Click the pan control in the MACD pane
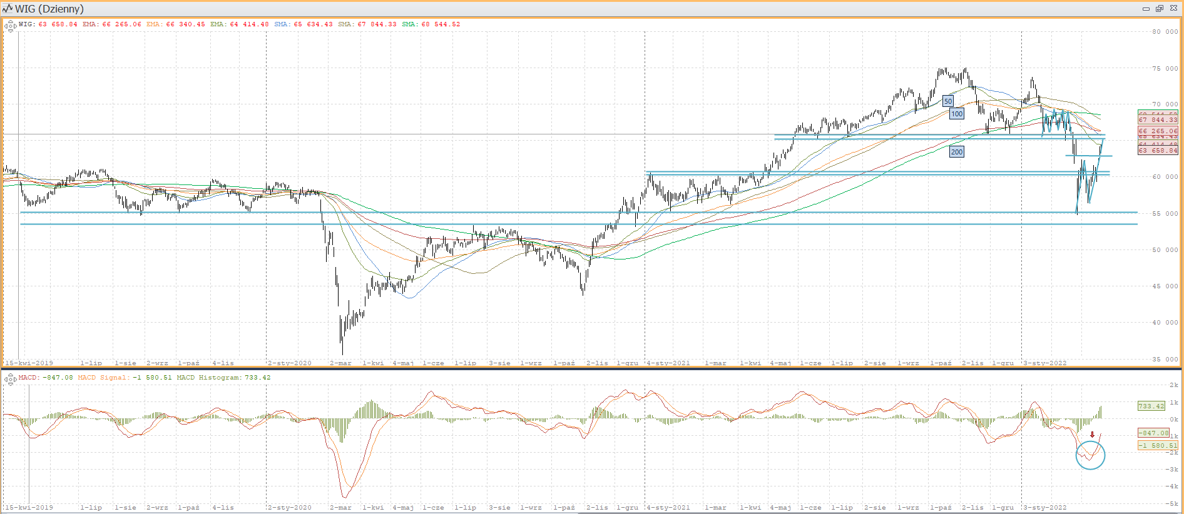The height and width of the screenshot is (514, 1184). click(x=10, y=379)
